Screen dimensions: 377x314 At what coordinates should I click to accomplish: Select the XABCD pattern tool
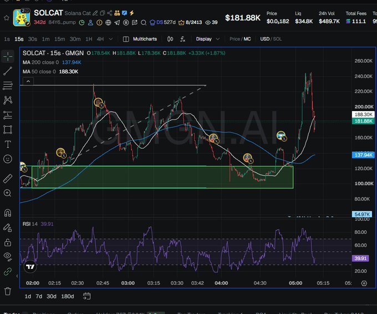8,100
